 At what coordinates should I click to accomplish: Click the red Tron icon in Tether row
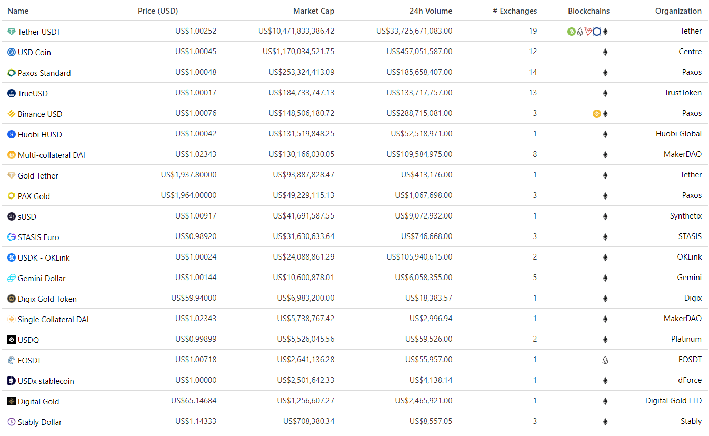coord(588,32)
